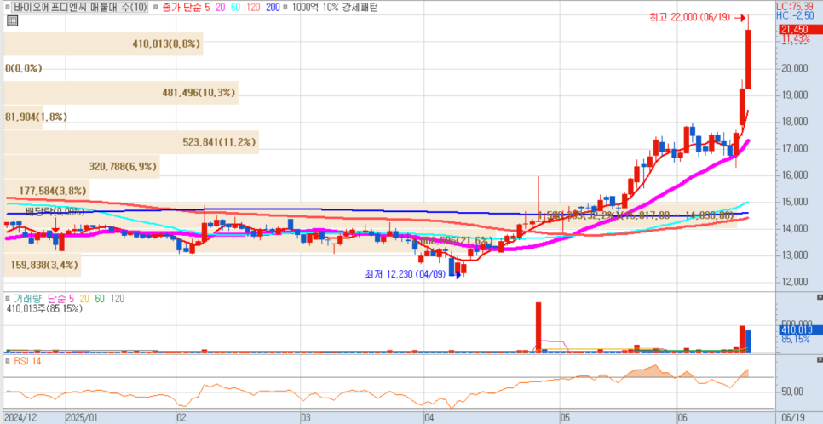Screen dimensions: 823x424
Task: Select the RSI 14 indicator label
Action: pyautogui.click(x=26, y=361)
